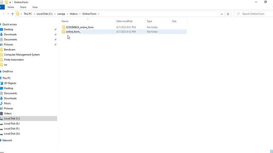Open the src folder in sidebar

point(6,65)
